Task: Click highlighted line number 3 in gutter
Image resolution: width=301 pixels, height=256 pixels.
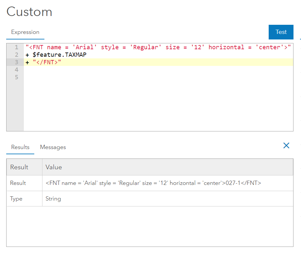Action: click(16, 62)
